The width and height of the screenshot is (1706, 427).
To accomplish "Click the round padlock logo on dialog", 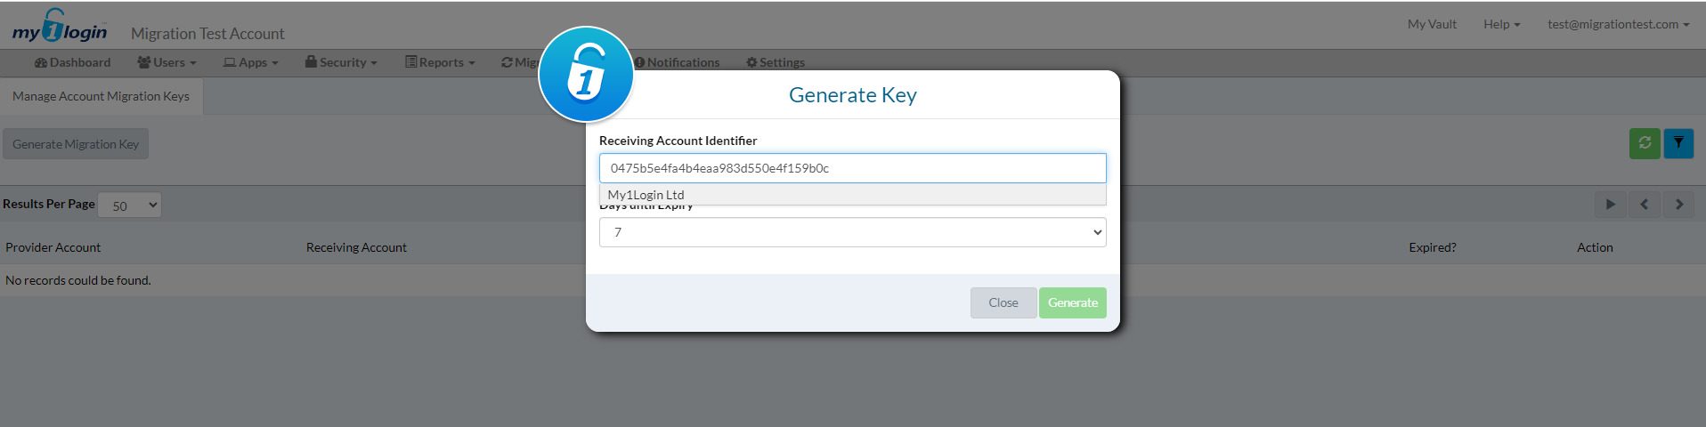I will (586, 75).
